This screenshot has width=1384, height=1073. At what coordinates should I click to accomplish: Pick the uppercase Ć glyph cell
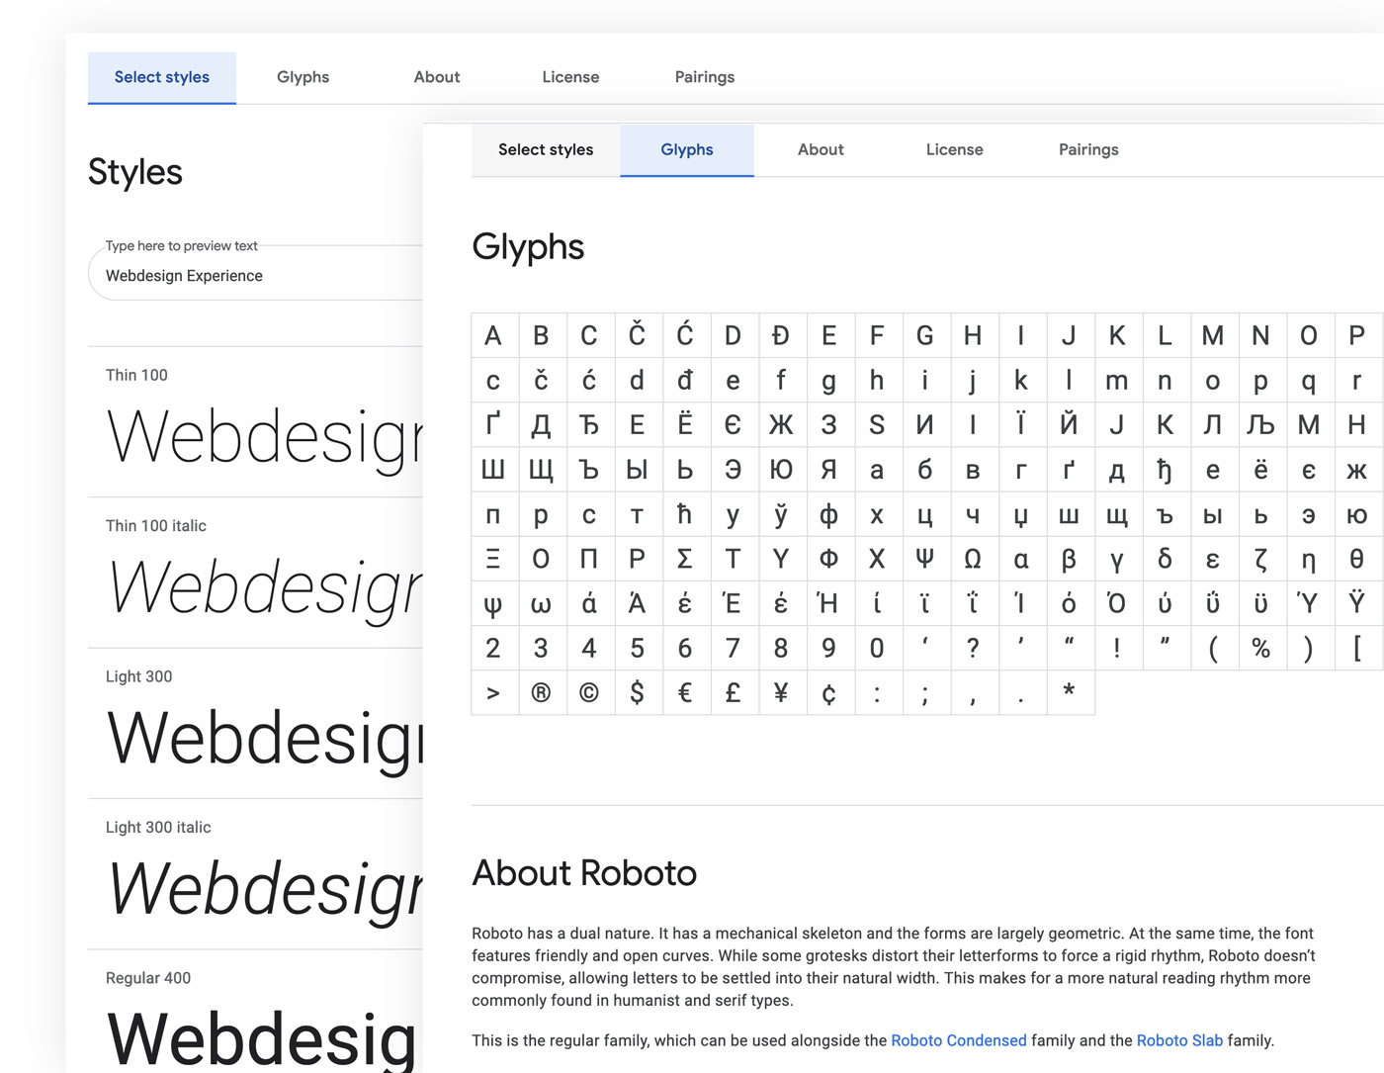pos(685,336)
